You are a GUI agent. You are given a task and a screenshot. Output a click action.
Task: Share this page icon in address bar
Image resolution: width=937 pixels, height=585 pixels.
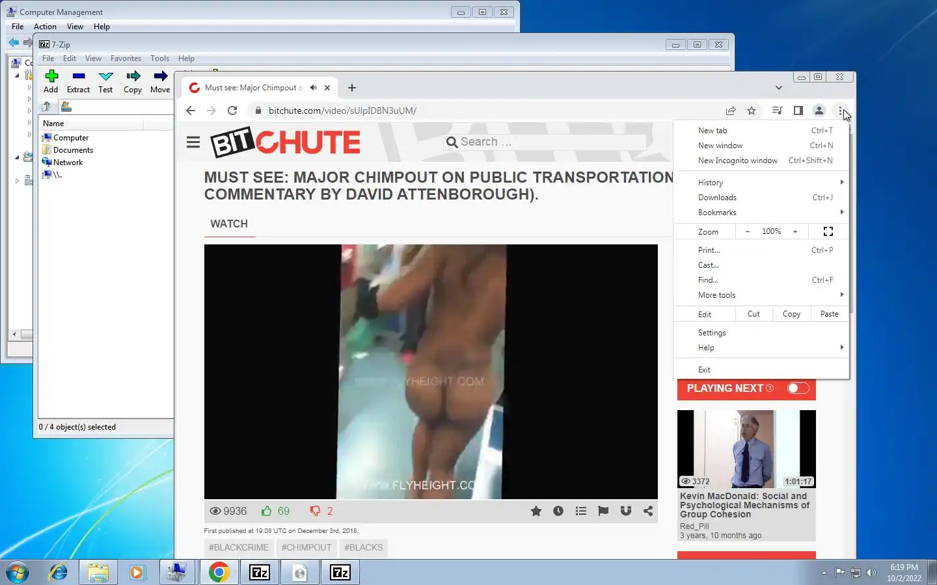tap(731, 110)
